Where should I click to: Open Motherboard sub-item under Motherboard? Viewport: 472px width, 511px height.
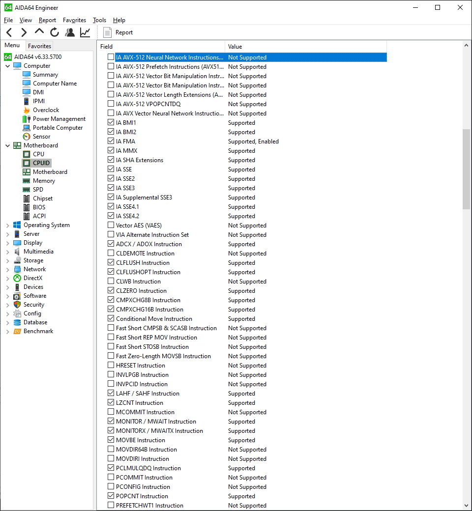click(x=50, y=172)
